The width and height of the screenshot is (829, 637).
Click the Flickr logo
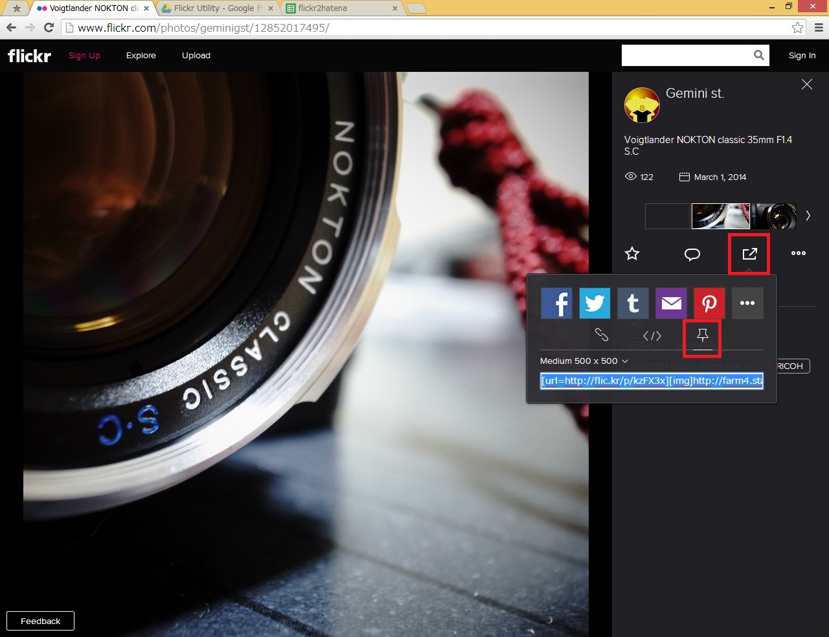click(x=29, y=56)
